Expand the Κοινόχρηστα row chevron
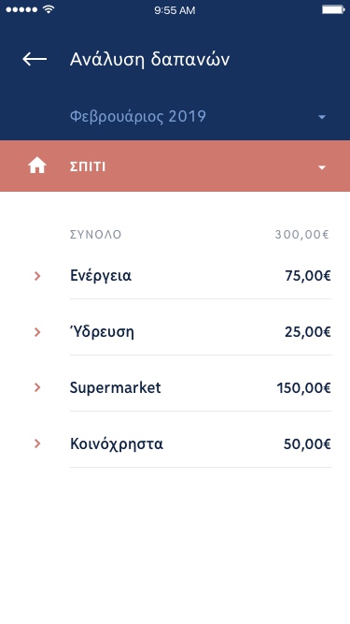The image size is (350, 624). point(37,443)
